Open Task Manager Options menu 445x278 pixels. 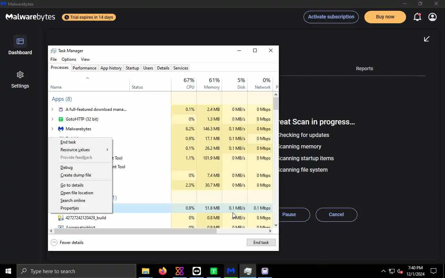pos(69,59)
